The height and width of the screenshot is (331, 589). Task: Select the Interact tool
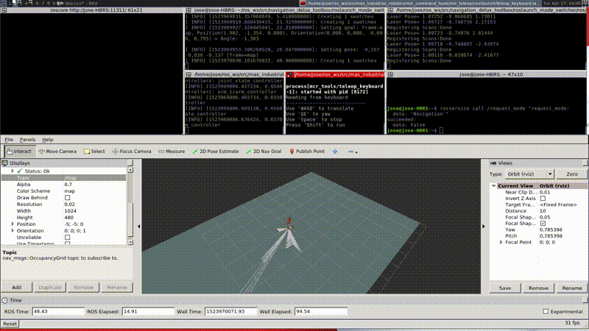[20, 152]
